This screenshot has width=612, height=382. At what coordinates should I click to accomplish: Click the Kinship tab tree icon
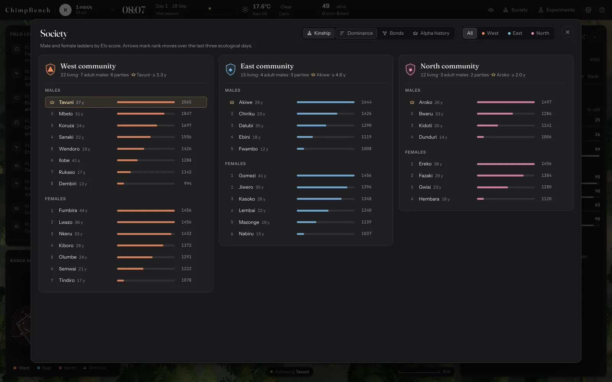point(309,33)
